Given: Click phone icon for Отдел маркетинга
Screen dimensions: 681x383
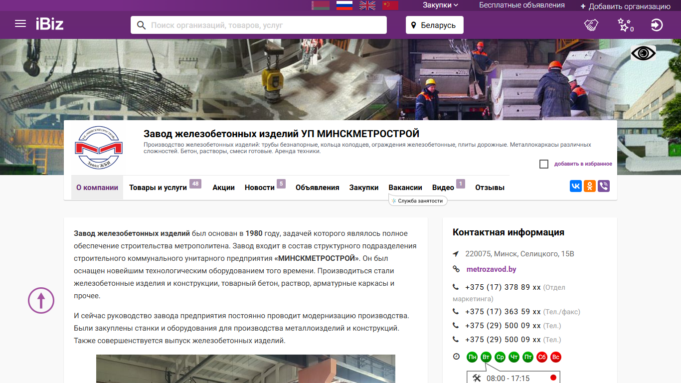Looking at the screenshot, I should (456, 287).
